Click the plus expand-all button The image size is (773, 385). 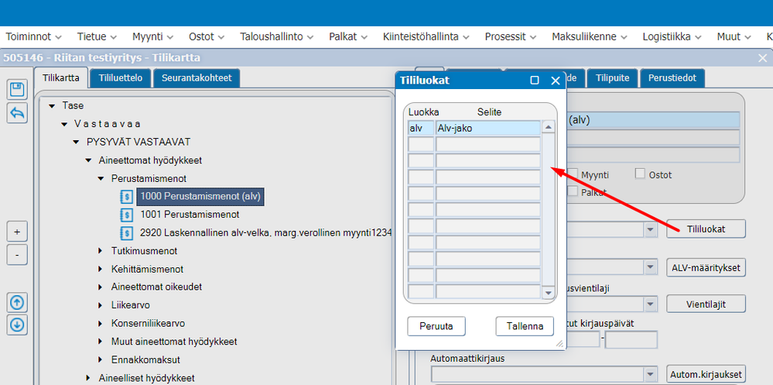coord(17,232)
